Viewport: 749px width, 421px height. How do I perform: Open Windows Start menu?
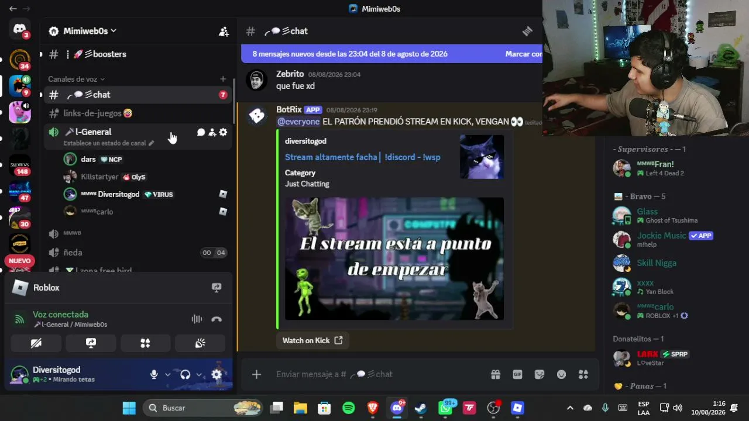(x=129, y=408)
